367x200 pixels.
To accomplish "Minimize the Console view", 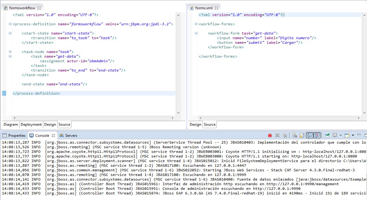I will 359,135.
